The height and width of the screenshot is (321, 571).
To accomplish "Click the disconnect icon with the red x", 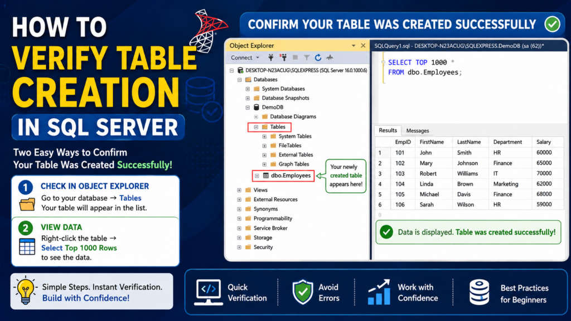I will (283, 57).
